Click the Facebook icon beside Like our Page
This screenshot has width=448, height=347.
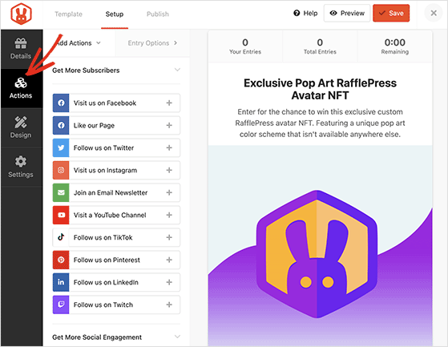coord(61,125)
